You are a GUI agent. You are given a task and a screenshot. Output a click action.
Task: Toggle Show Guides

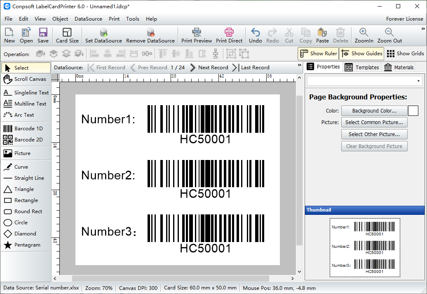(x=361, y=54)
